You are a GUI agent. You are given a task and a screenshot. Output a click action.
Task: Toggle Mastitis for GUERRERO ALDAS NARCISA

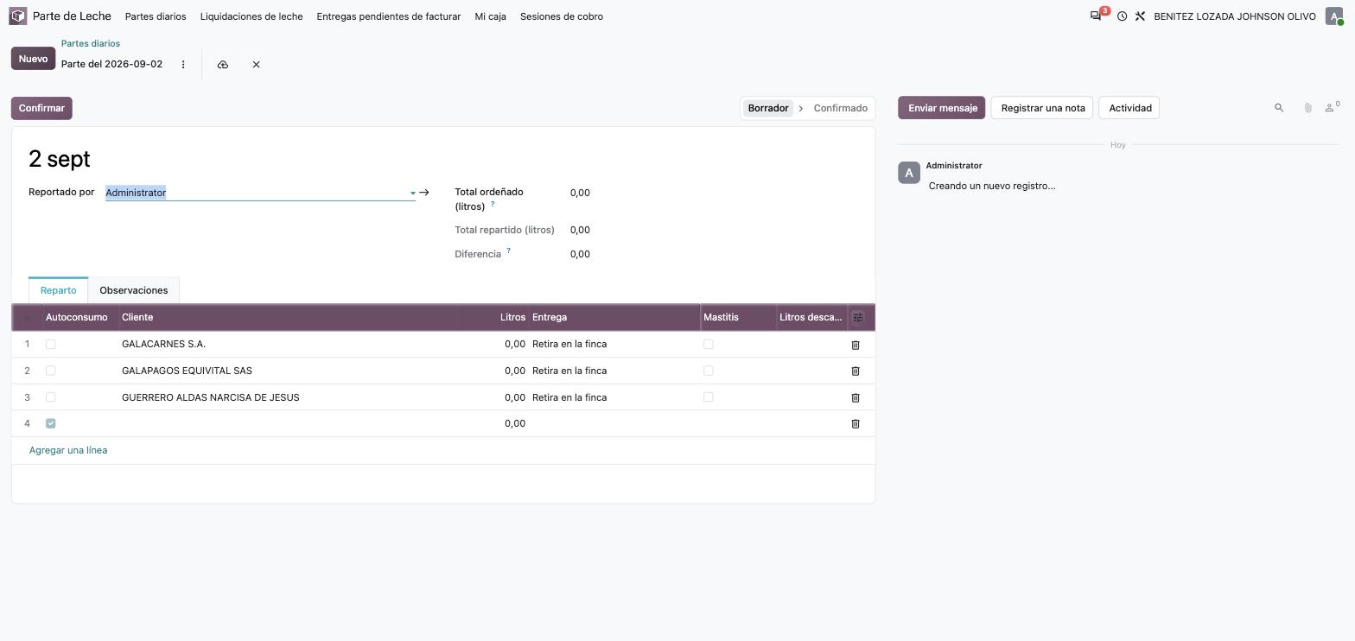[x=709, y=398]
